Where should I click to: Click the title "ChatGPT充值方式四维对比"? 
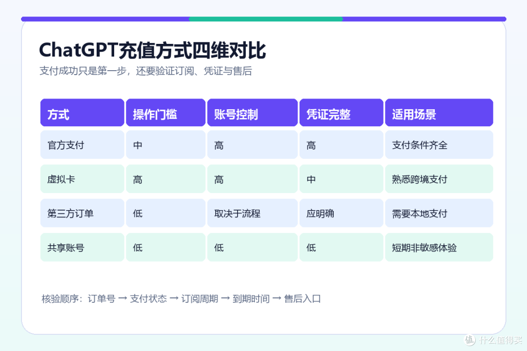click(x=152, y=50)
